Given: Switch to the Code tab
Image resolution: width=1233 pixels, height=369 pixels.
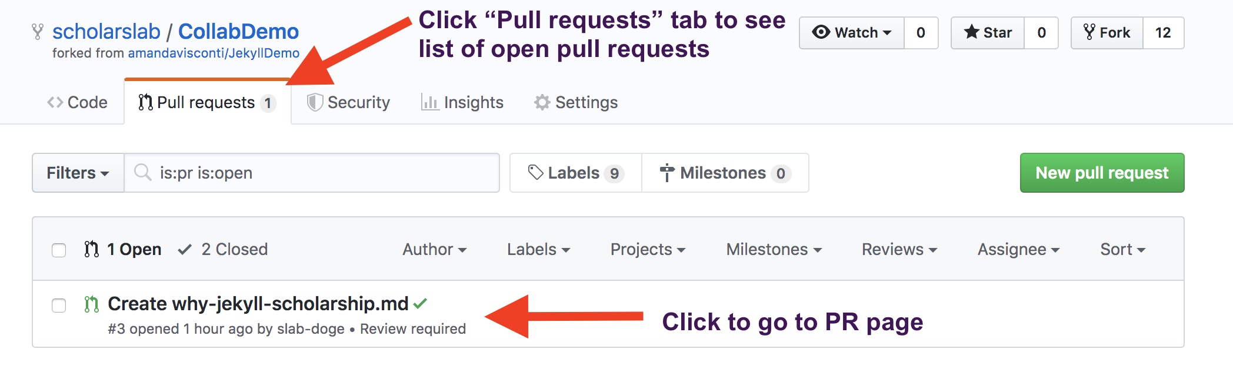Looking at the screenshot, I should [x=77, y=102].
